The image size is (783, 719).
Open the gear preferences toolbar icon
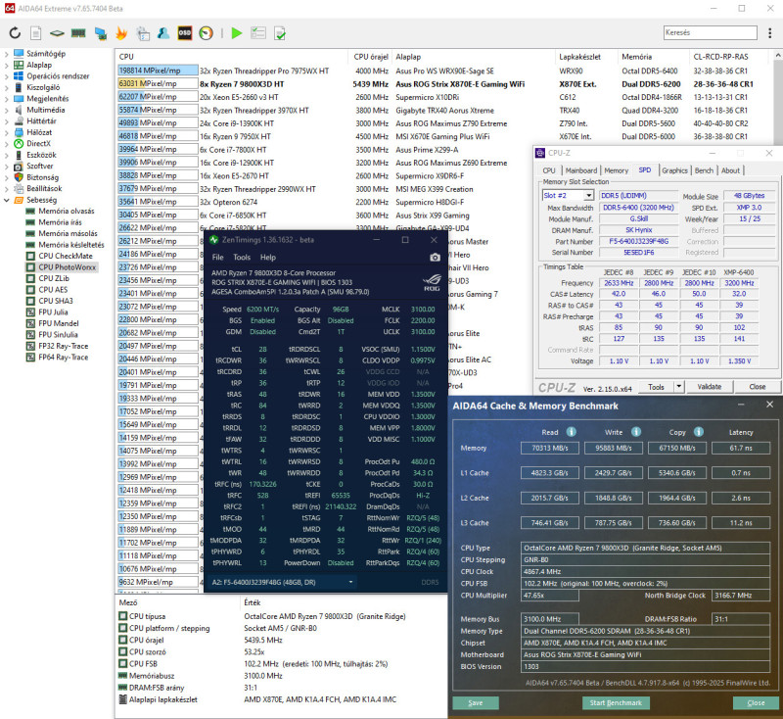[143, 33]
